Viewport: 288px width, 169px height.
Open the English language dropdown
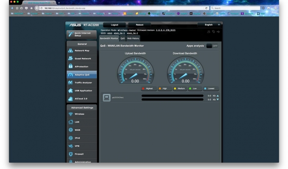click(210, 25)
